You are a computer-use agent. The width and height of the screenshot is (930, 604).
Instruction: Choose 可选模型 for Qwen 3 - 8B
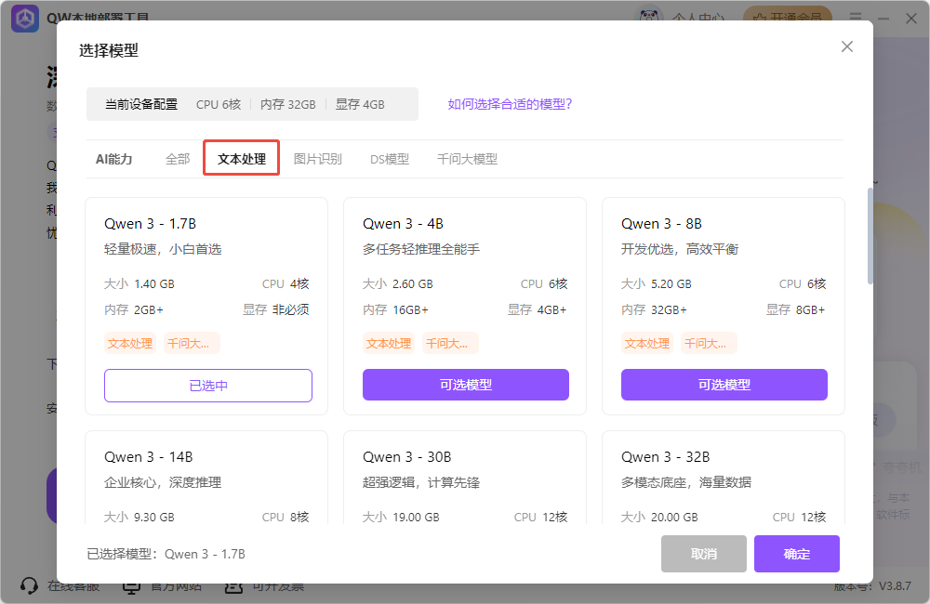pos(724,385)
